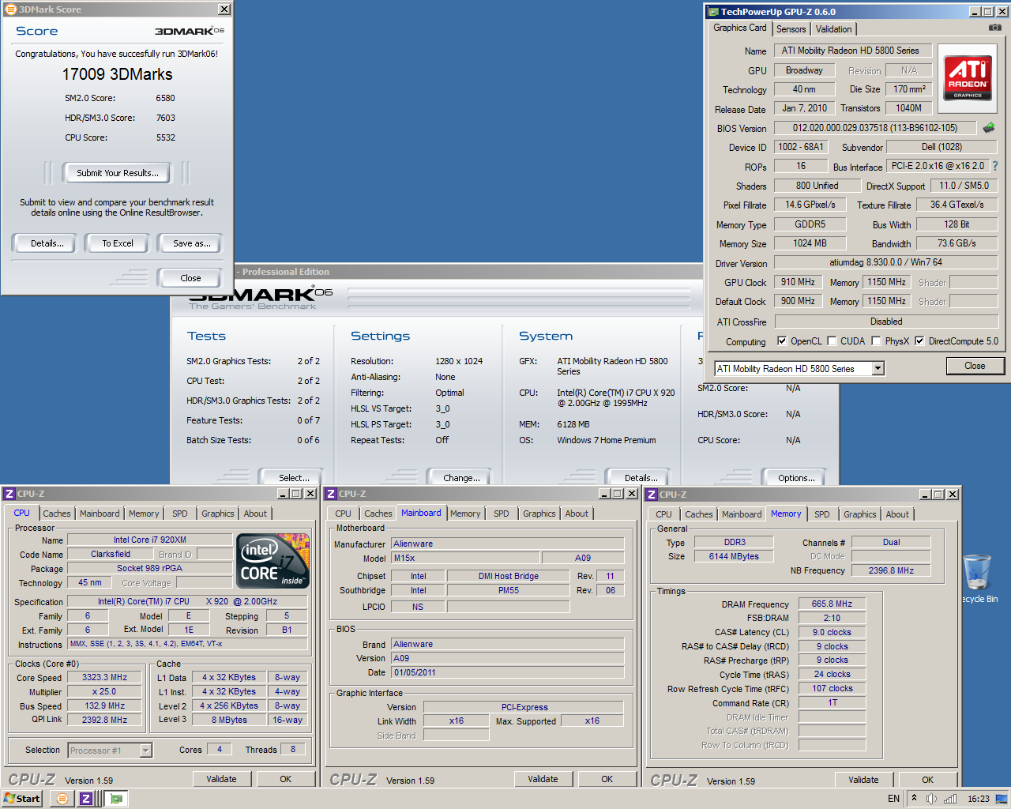This screenshot has width=1011, height=809.
Task: Click the GPU-Z camera screenshot icon
Action: [994, 28]
